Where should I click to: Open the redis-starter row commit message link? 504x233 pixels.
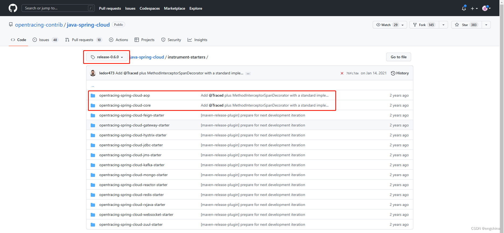tap(253, 195)
